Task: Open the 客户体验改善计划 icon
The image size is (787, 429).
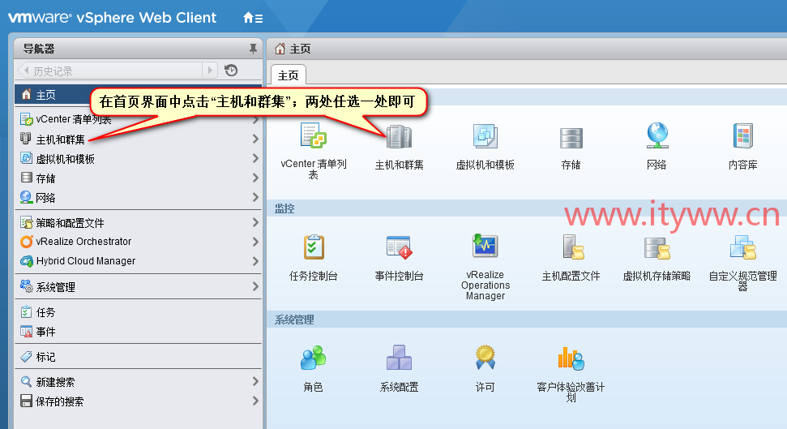Action: (571, 358)
